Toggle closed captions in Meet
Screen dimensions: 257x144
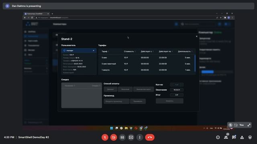tap(122, 137)
